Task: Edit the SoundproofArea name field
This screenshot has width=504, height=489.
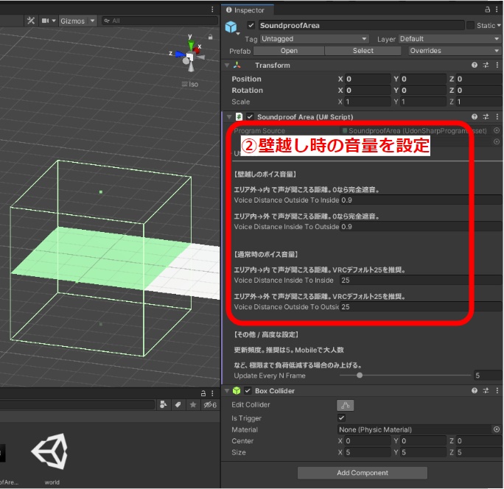Action: [x=361, y=25]
